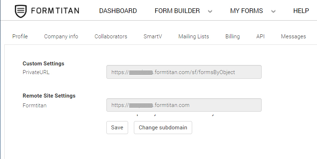Click the Change subdomain button

pyautogui.click(x=163, y=128)
